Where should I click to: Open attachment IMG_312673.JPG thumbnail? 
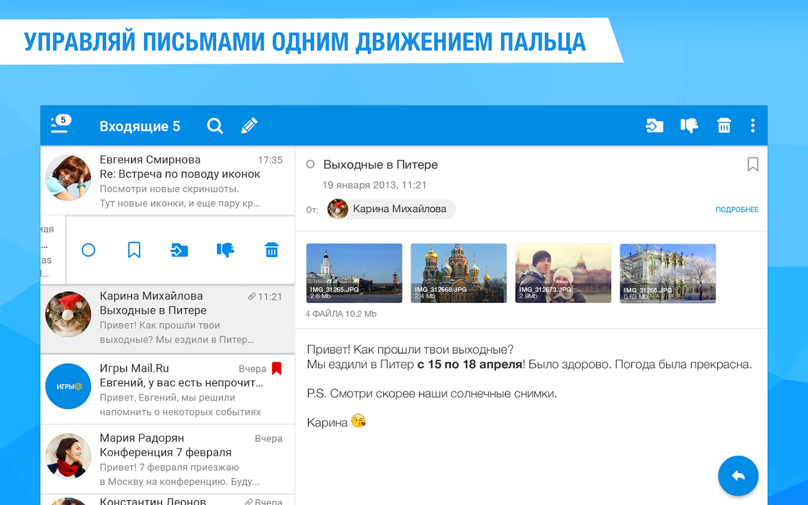click(x=563, y=273)
